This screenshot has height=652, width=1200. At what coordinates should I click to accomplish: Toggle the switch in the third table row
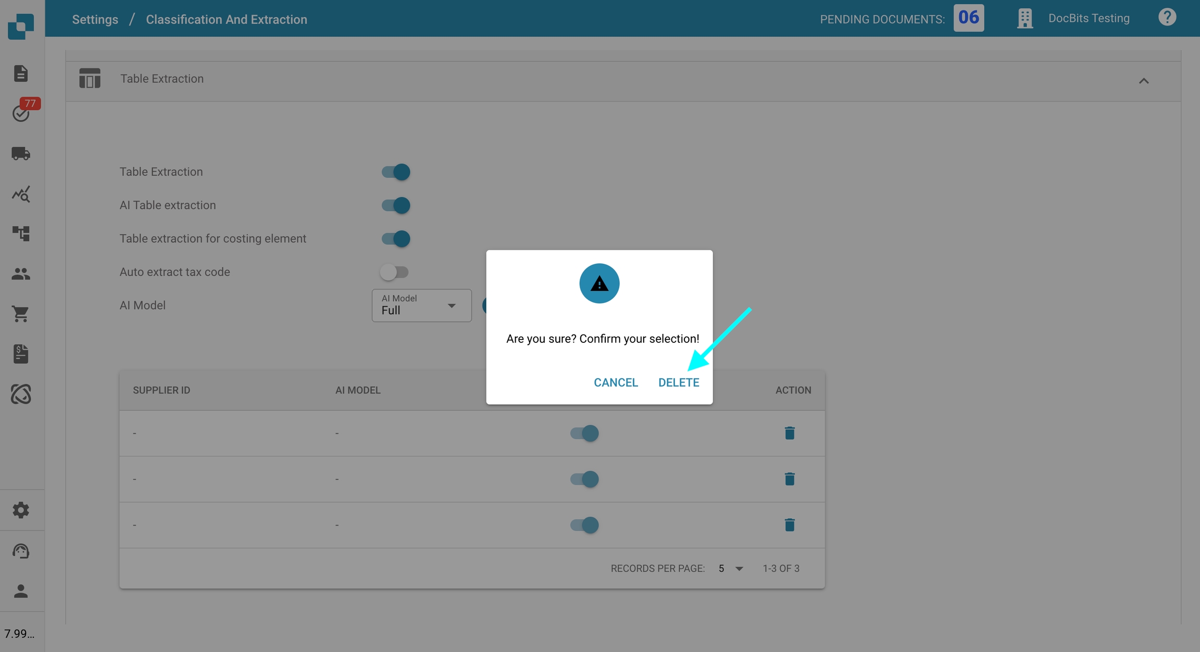point(584,525)
